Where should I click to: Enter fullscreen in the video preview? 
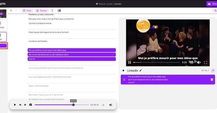(x=206, y=62)
